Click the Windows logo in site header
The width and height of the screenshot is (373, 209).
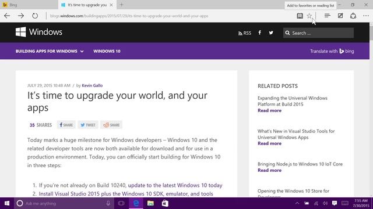click(39, 32)
